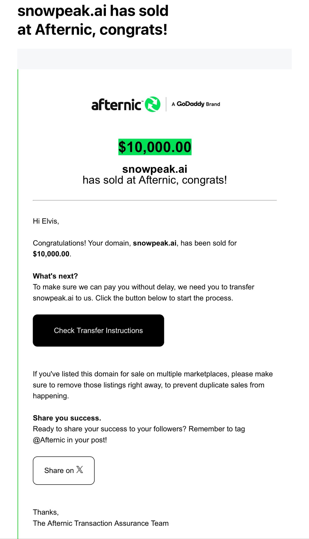Screen dimensions: 309x539
Task: Click the GoDaddy Brand logo text
Action: pyautogui.click(x=196, y=104)
